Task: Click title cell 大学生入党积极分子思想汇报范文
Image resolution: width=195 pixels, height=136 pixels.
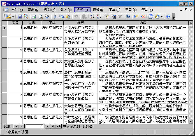Action: coord(80,64)
